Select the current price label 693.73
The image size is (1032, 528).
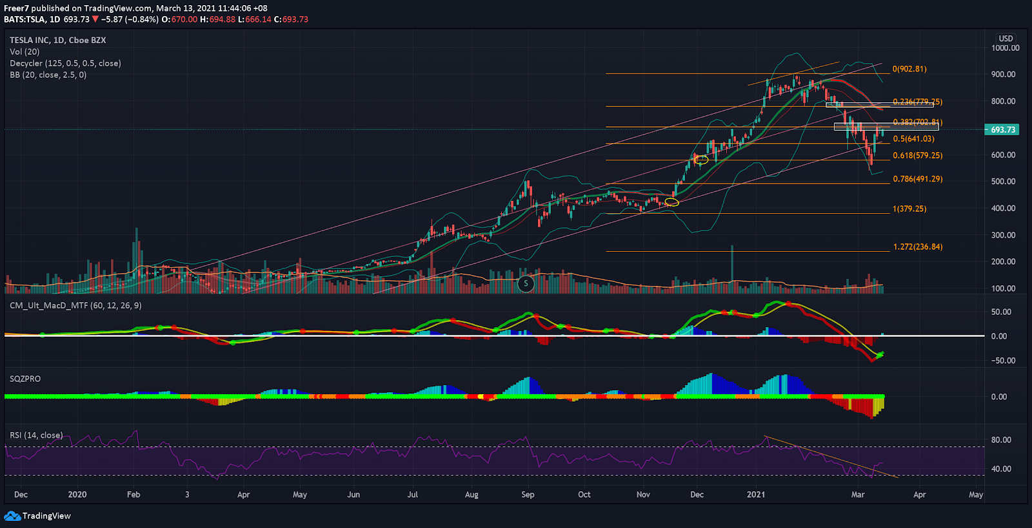pos(1002,129)
